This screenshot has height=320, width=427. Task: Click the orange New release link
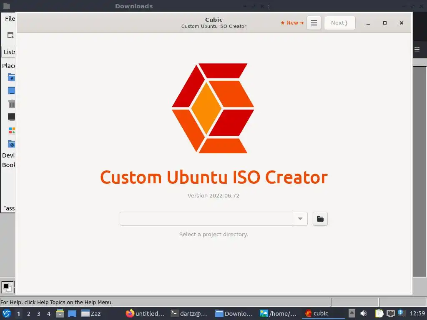pos(292,23)
